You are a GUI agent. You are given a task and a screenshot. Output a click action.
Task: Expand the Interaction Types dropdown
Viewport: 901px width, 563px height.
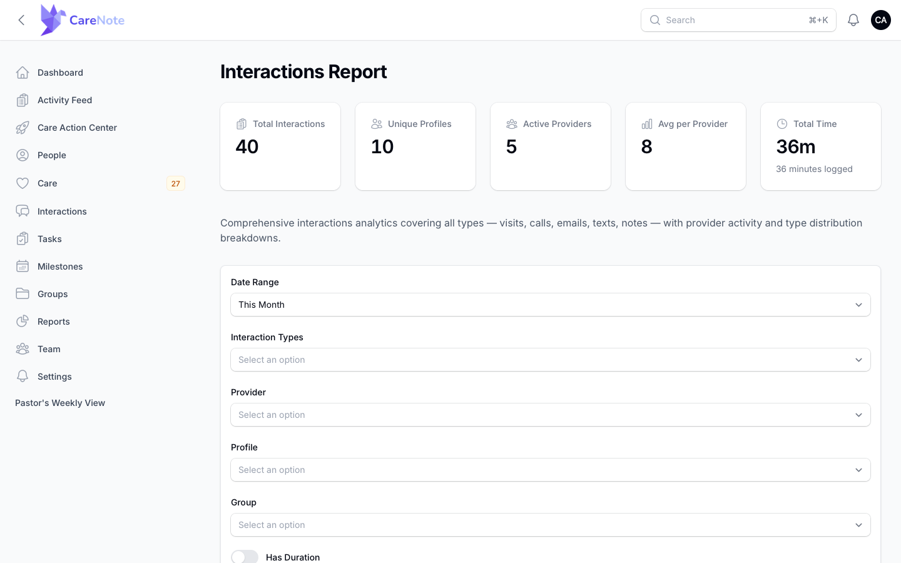(551, 360)
